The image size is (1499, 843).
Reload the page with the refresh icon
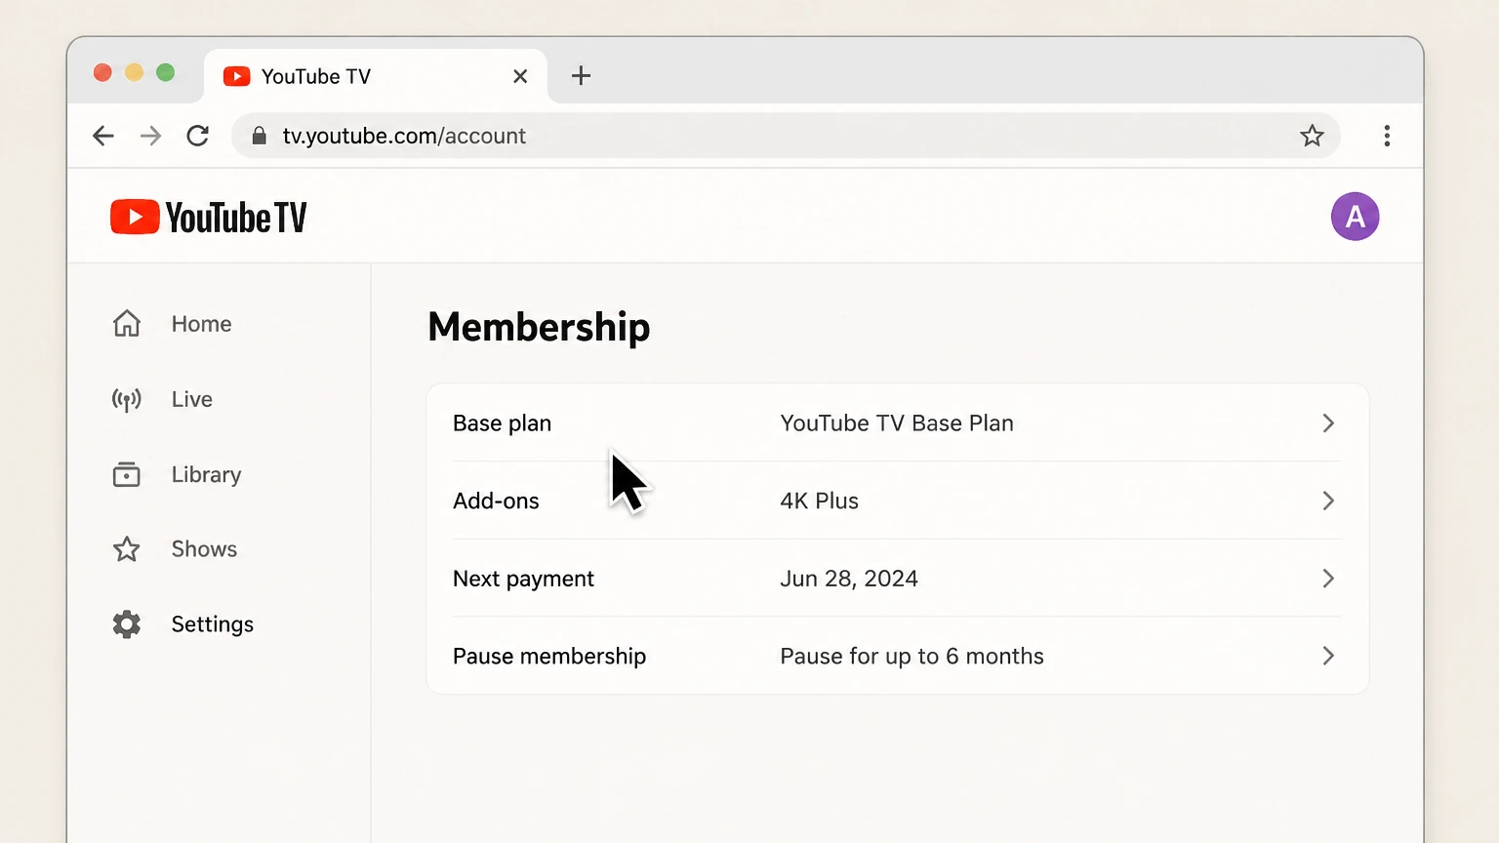198,136
